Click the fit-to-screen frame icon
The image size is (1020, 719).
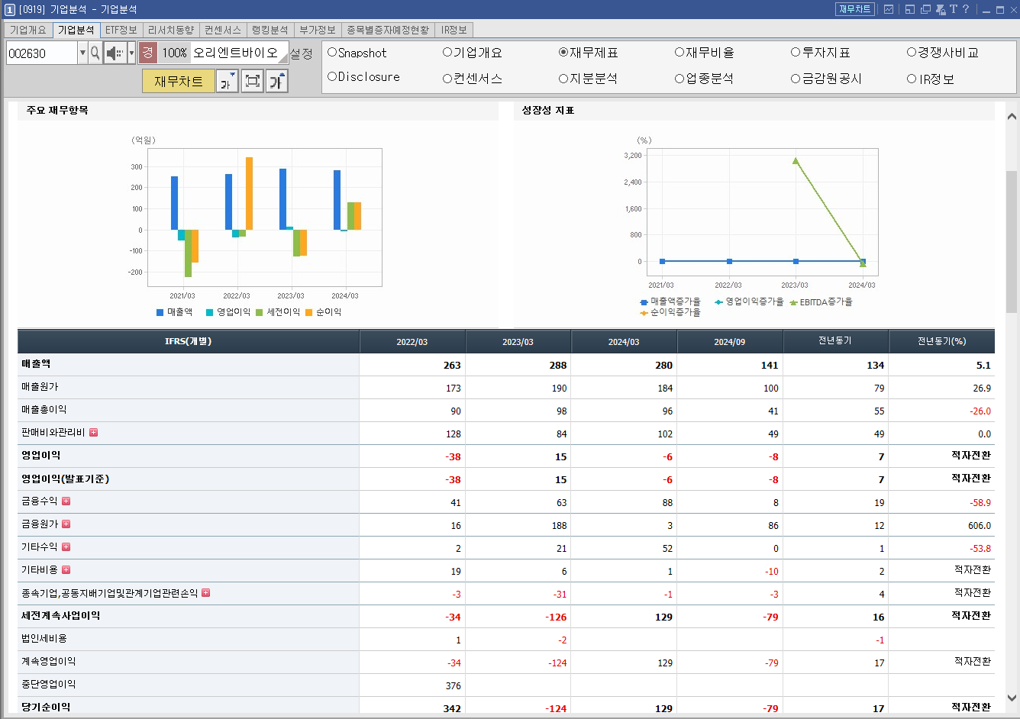(x=252, y=81)
